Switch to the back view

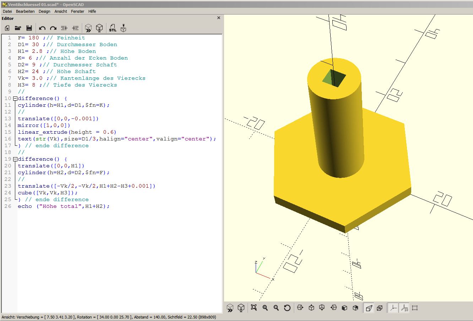click(x=355, y=308)
